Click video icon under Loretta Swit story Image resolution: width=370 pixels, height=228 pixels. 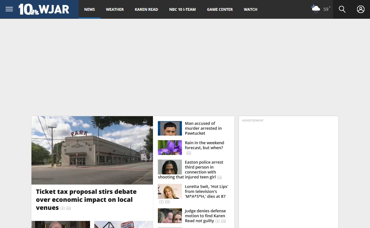click(162, 202)
